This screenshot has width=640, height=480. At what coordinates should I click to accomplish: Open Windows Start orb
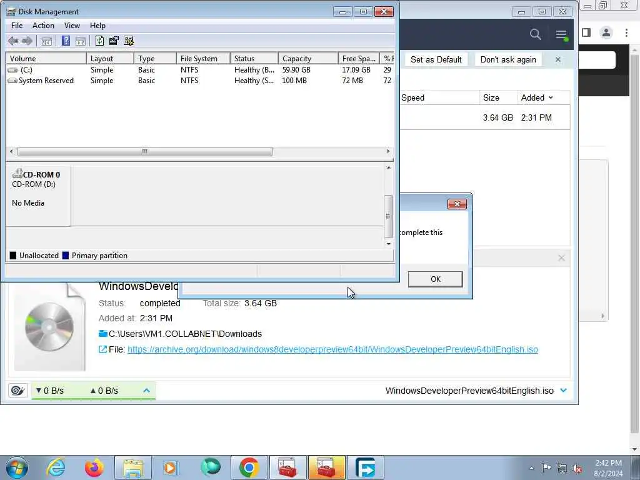[x=17, y=467]
